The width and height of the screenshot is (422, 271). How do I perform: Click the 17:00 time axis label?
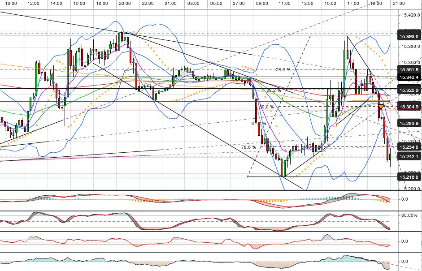pyautogui.click(x=353, y=4)
